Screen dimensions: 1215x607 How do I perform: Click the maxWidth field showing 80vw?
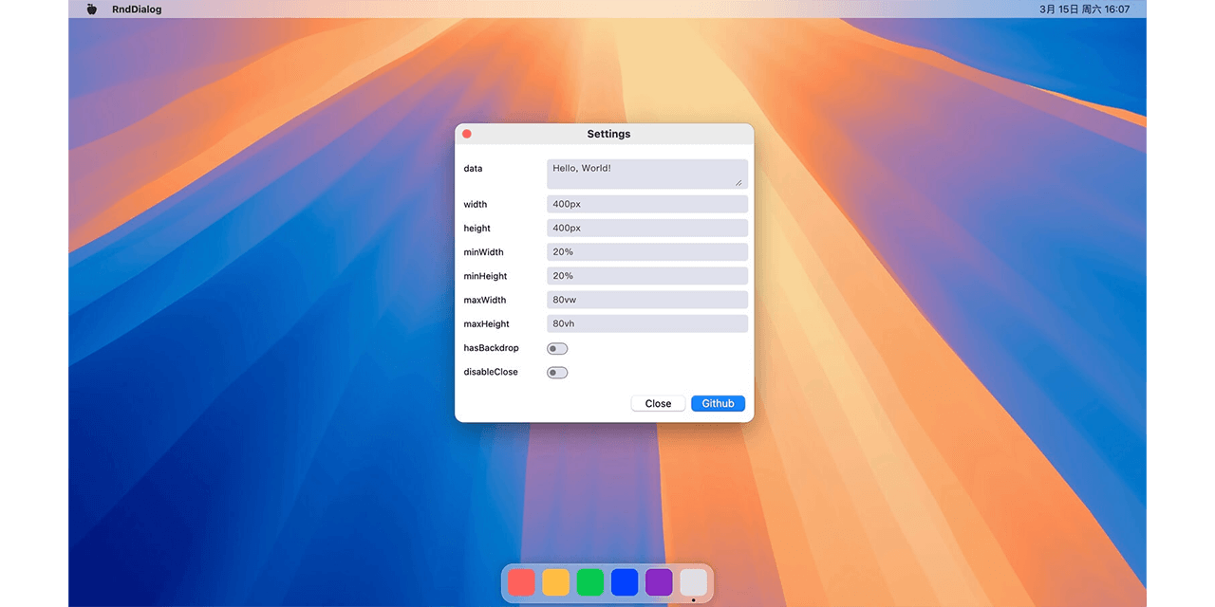point(646,300)
